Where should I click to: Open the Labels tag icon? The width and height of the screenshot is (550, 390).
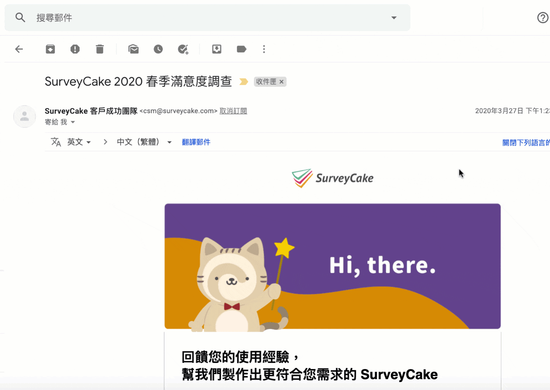click(x=242, y=49)
